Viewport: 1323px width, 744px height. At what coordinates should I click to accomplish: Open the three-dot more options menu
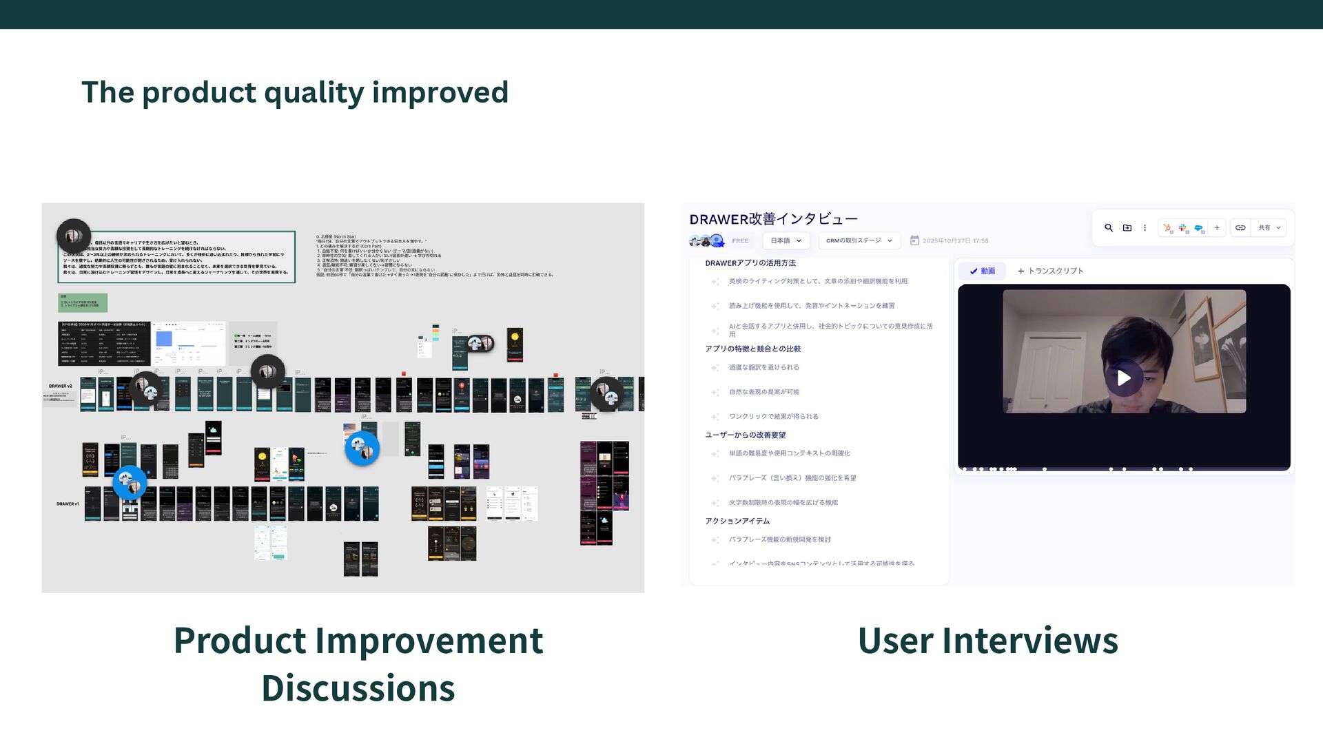pyautogui.click(x=1145, y=228)
